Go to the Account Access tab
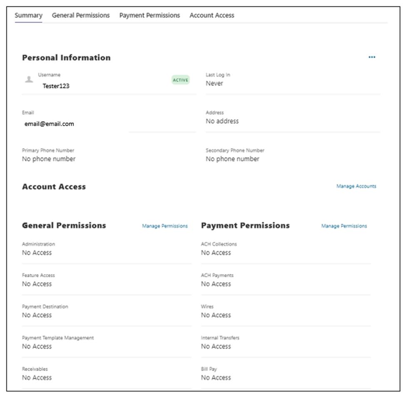 (212, 15)
